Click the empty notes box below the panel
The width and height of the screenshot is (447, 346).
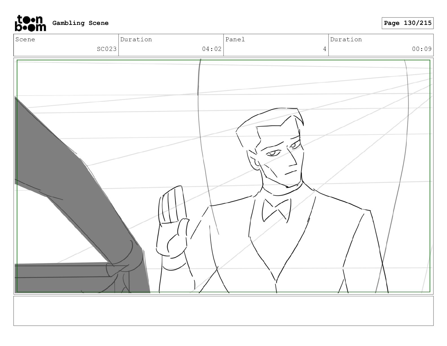[224, 311]
